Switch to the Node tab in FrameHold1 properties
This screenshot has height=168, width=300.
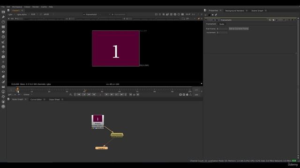222,24
